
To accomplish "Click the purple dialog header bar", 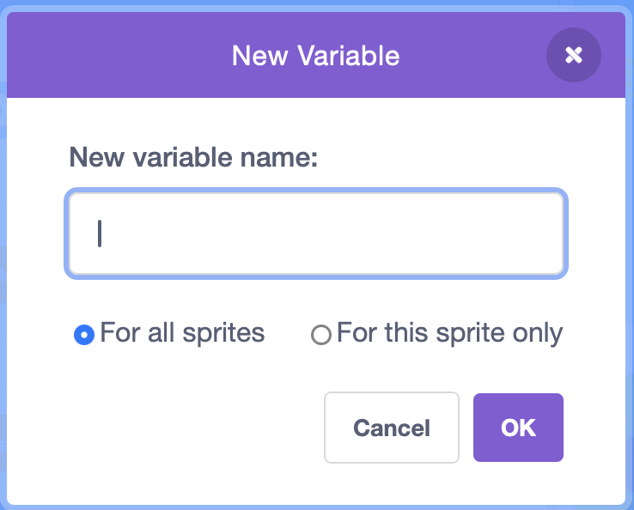I will coord(129,56).
